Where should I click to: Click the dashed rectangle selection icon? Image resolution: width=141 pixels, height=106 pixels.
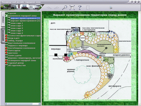pos(88,8)
